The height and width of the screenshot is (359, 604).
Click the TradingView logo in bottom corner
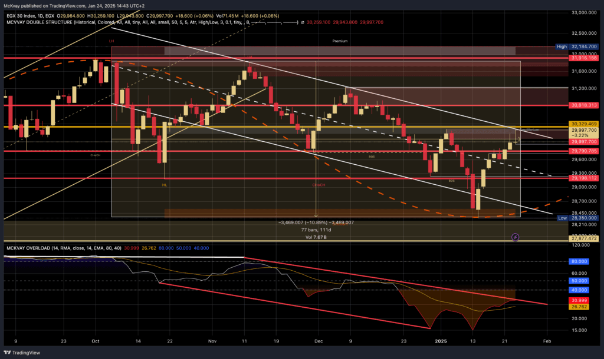(x=24, y=351)
